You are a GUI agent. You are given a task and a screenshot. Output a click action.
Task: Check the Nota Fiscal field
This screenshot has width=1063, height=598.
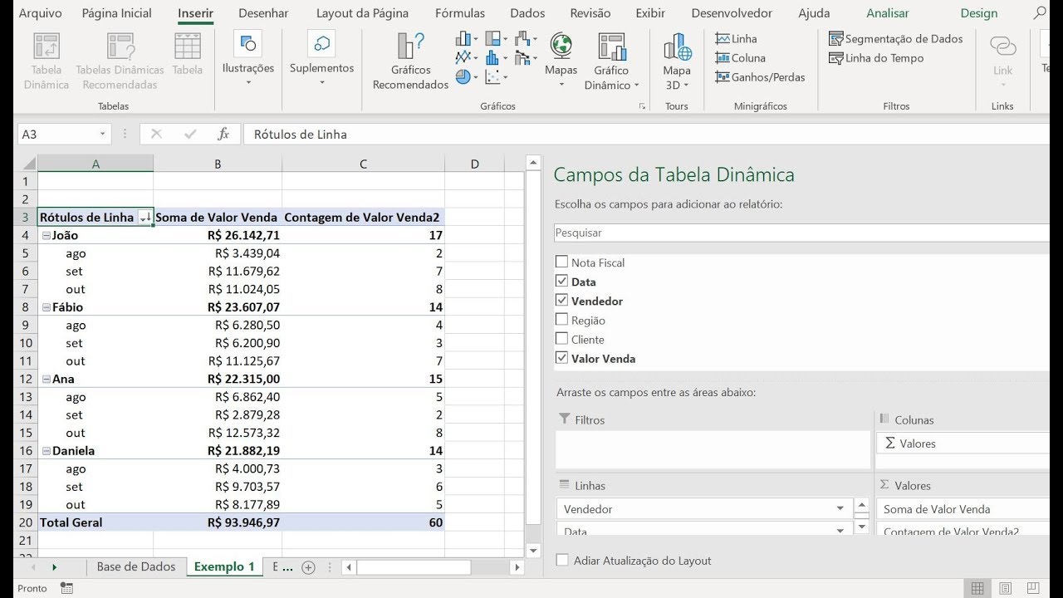(x=562, y=262)
